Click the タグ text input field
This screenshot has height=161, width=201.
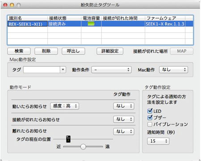coord(42,70)
